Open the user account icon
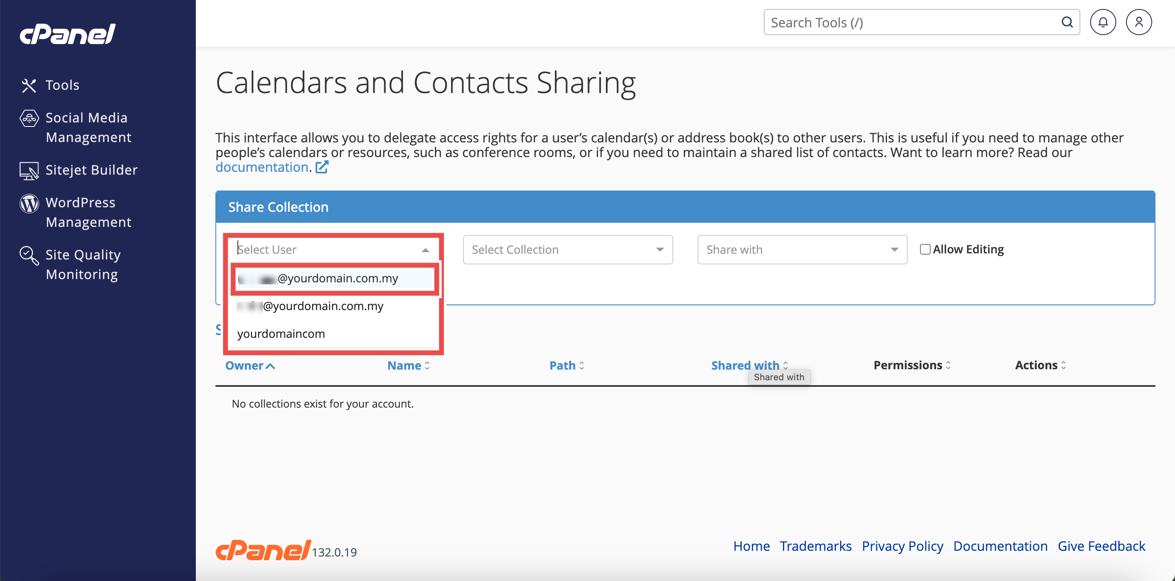The image size is (1175, 581). tap(1139, 22)
